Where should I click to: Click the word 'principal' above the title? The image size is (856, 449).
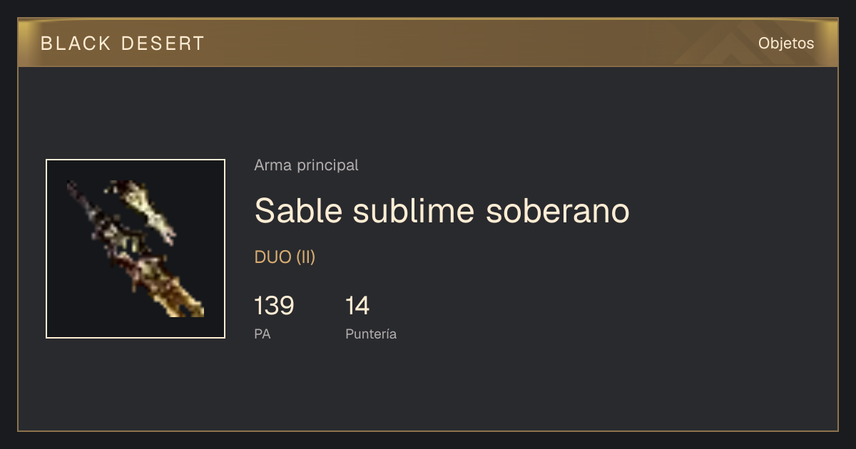click(326, 165)
